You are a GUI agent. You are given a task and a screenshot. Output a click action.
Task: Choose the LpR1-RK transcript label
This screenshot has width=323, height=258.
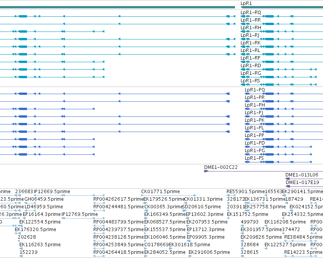(251, 43)
